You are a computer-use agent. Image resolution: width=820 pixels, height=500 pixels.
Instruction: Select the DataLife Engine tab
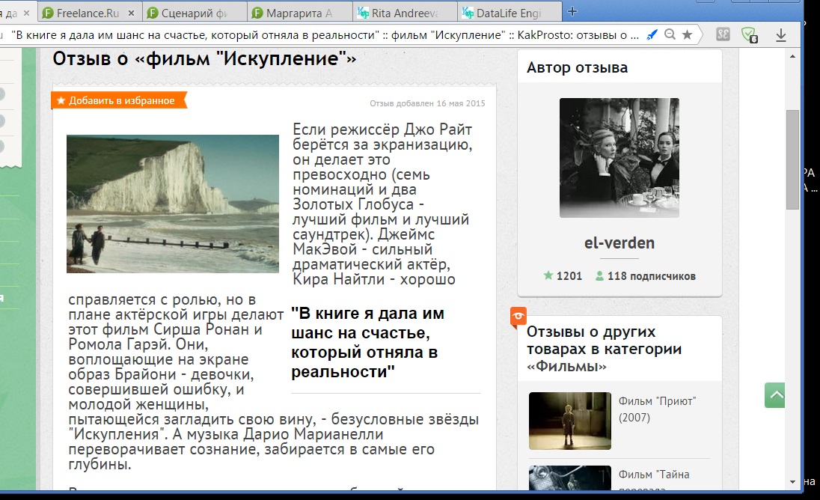(509, 13)
